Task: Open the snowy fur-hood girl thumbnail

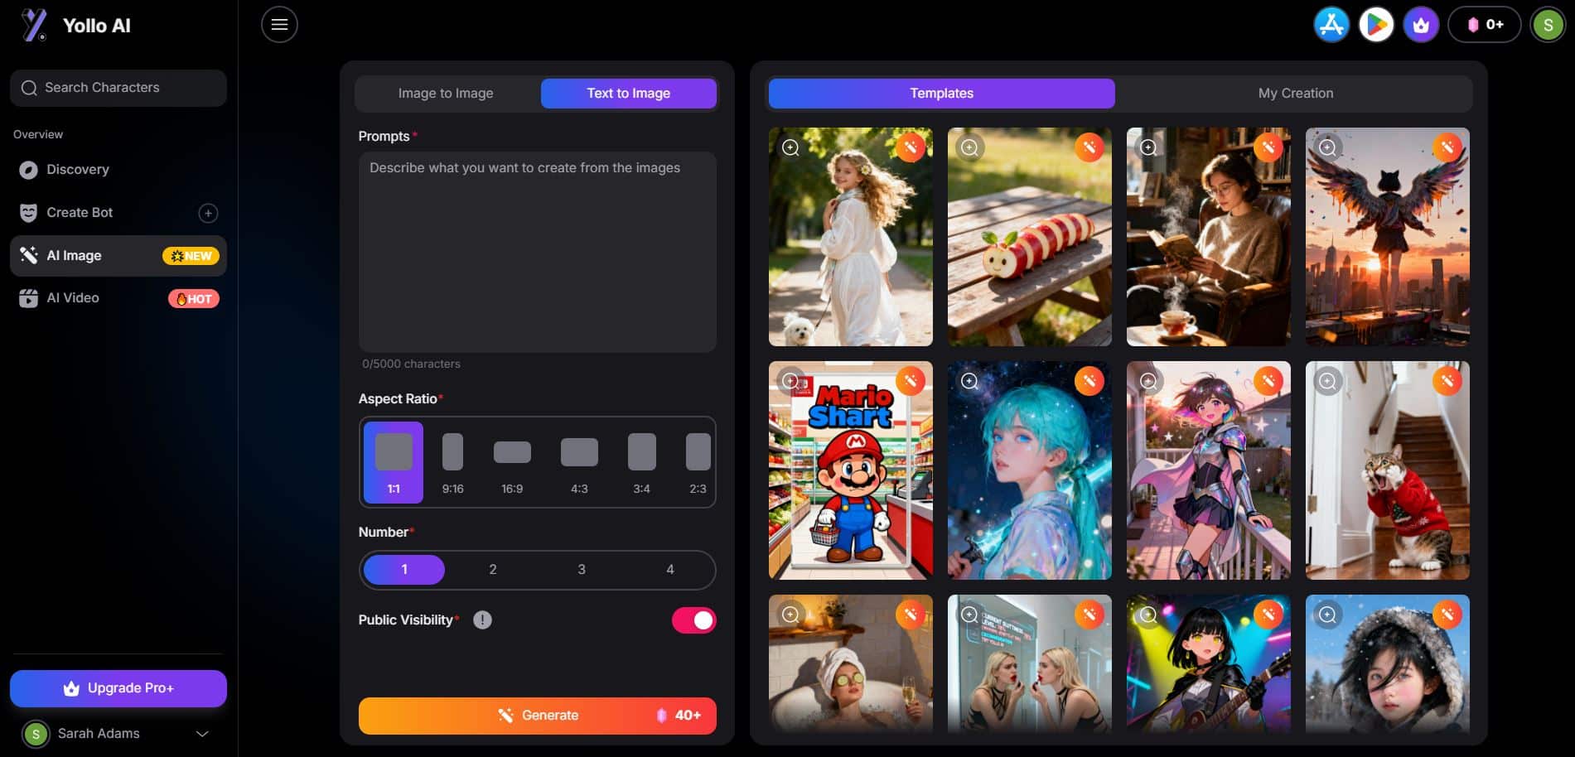Action: (1388, 663)
